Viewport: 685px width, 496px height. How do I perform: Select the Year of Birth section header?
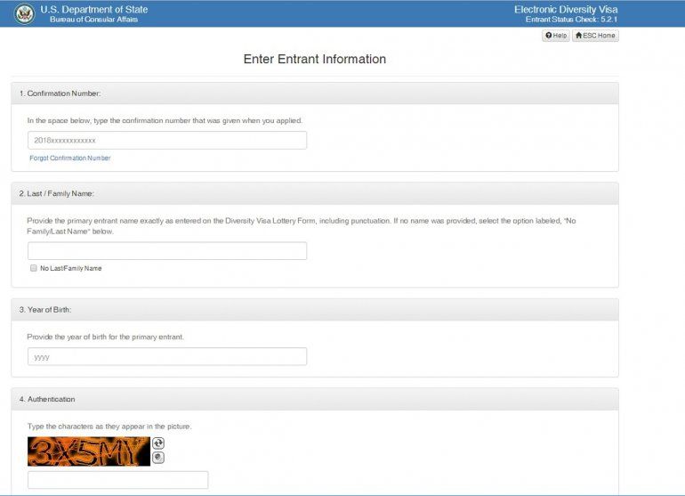pyautogui.click(x=315, y=310)
